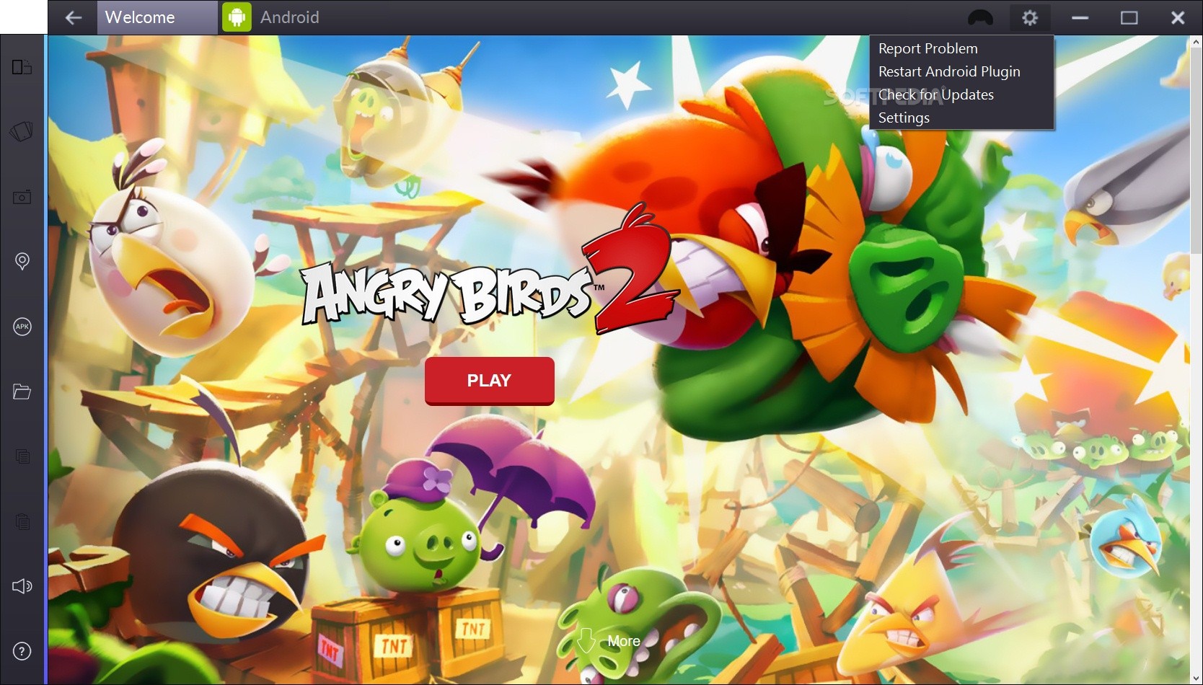The height and width of the screenshot is (685, 1203).
Task: Click the More link with down arrow
Action: [x=609, y=641]
